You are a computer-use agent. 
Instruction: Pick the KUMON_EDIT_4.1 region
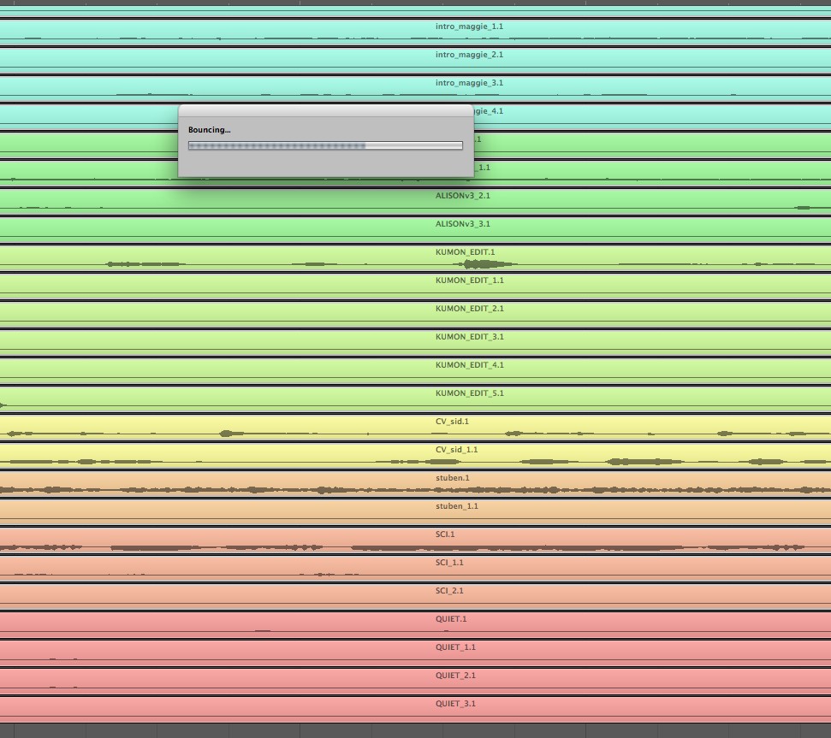tap(469, 370)
